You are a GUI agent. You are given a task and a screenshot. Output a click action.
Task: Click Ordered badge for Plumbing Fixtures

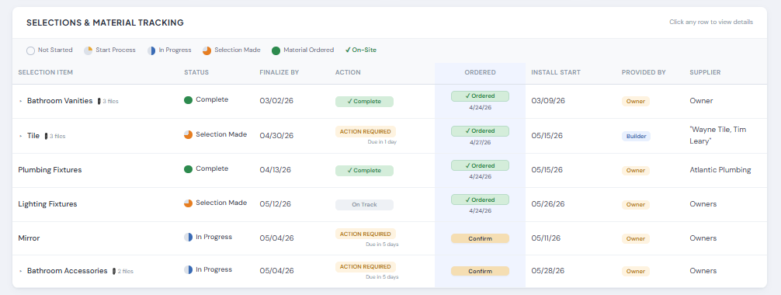(x=480, y=165)
